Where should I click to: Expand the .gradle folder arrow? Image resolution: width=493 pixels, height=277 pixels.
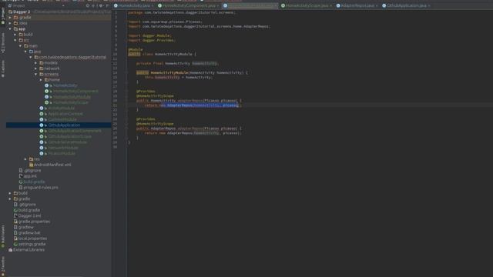coord(10,18)
